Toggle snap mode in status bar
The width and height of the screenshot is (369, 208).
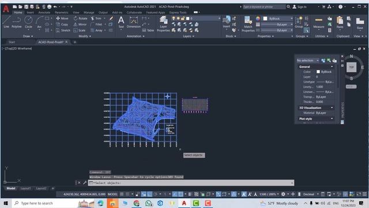coord(127,194)
